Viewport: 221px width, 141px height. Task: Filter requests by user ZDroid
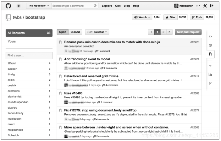pyautogui.click(x=12, y=63)
